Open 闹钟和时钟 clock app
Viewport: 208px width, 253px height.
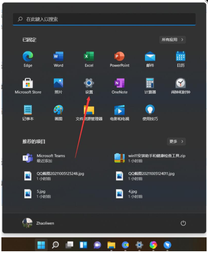(181, 86)
